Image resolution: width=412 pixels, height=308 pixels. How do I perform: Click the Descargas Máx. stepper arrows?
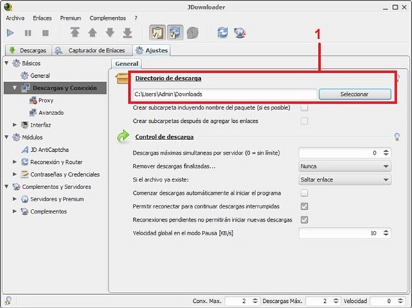pyautogui.click(x=336, y=301)
